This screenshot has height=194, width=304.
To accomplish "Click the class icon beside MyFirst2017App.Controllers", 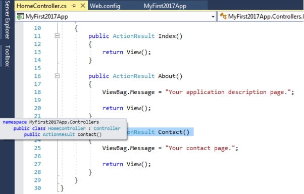I will [x=223, y=16].
